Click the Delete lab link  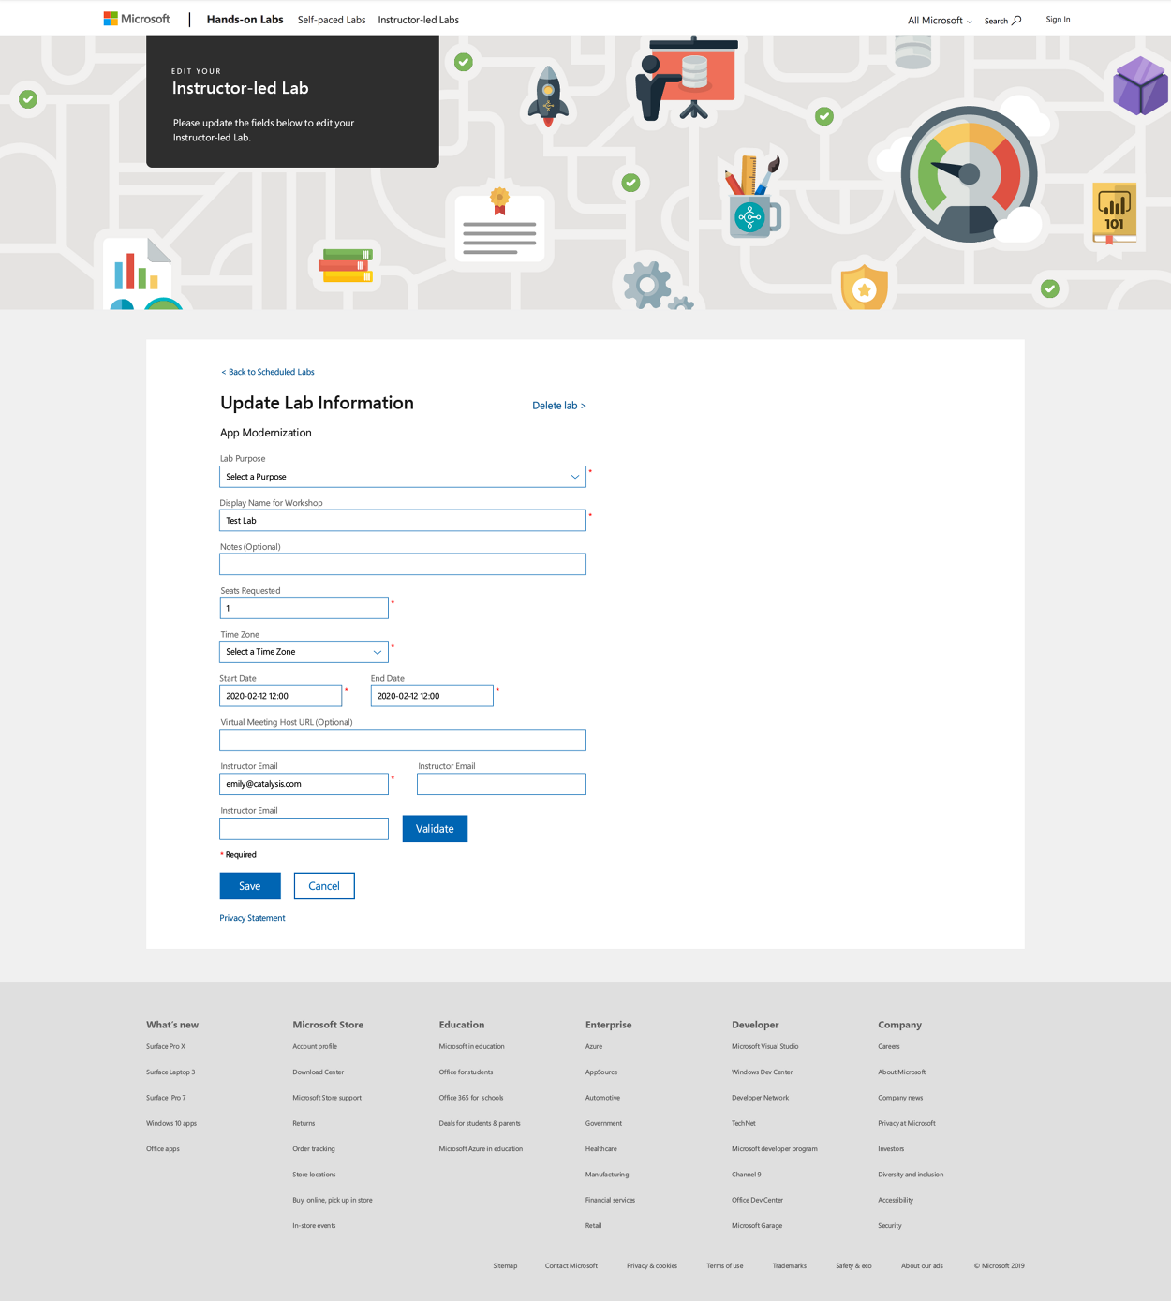pyautogui.click(x=558, y=406)
